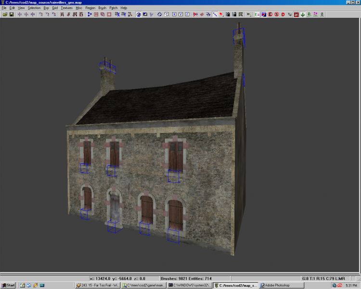Image resolution: width=361 pixels, height=289 pixels.
Task: Open the Edit menu
Action: pos(12,8)
